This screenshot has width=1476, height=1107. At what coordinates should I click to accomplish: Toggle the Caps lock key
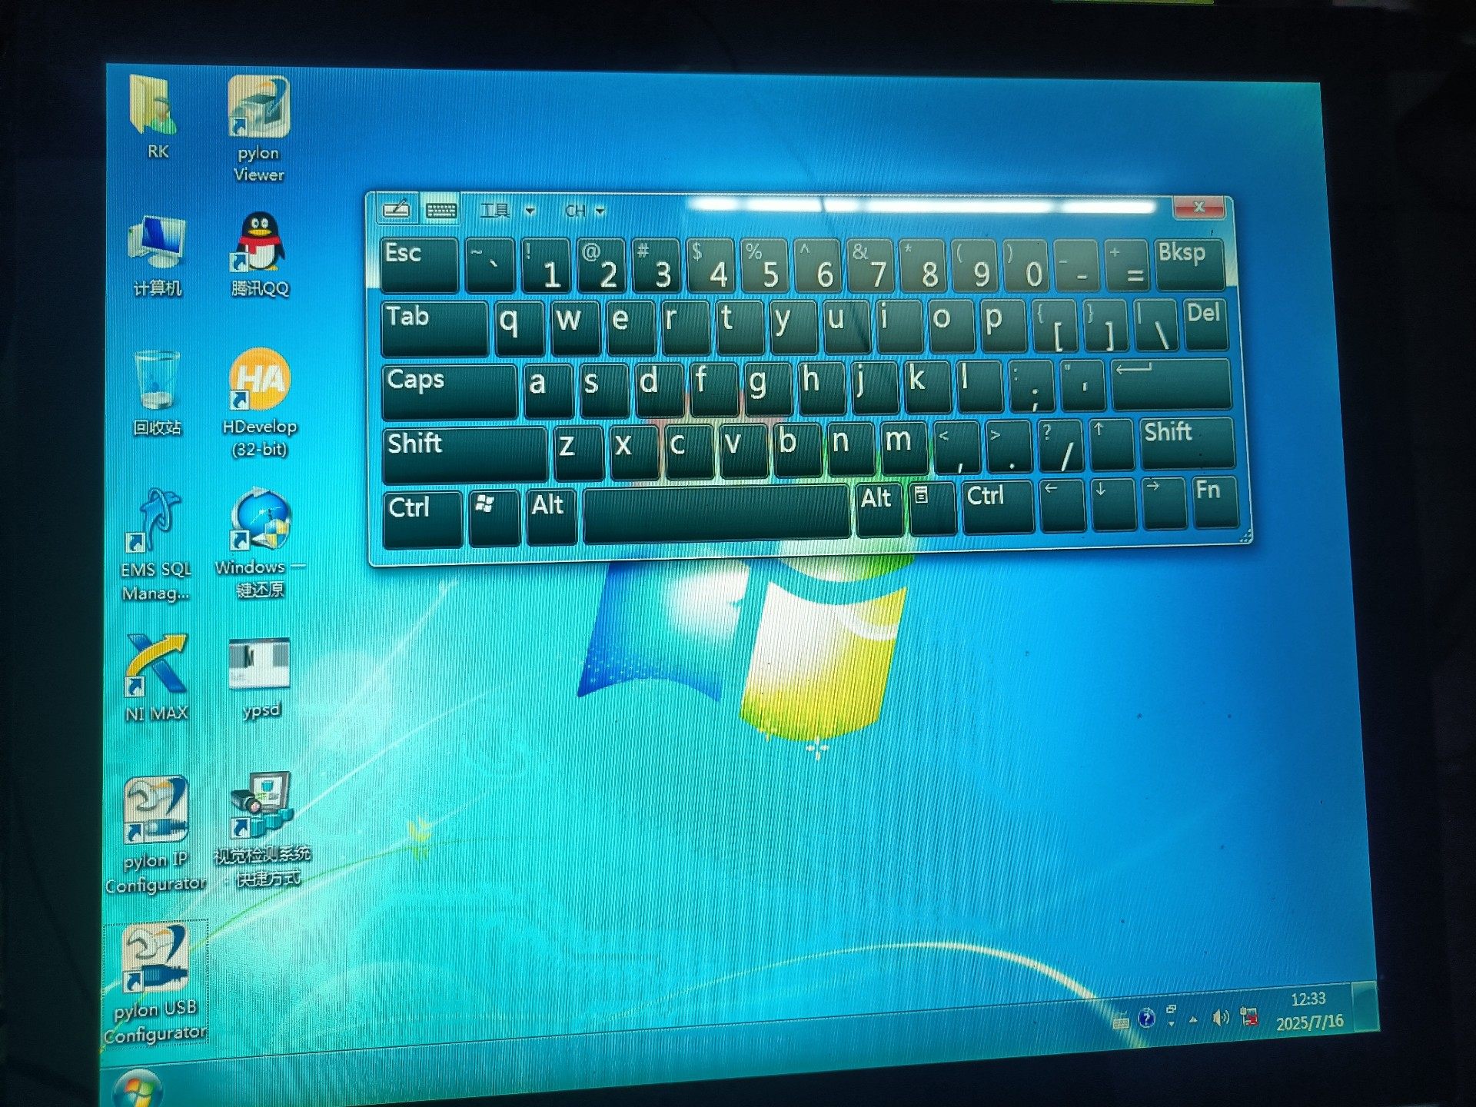[x=448, y=391]
